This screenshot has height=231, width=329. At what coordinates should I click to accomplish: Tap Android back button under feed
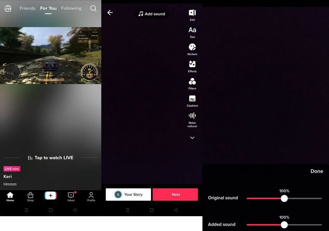(x=75, y=210)
